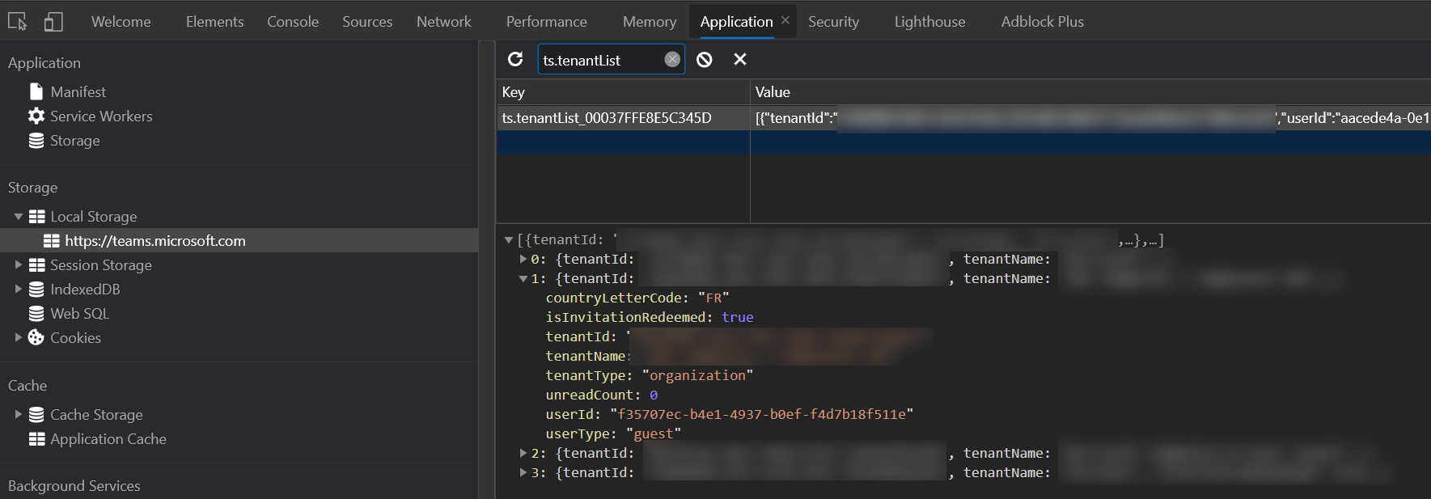Switch to the Elements tab
1431x499 pixels.
214,22
